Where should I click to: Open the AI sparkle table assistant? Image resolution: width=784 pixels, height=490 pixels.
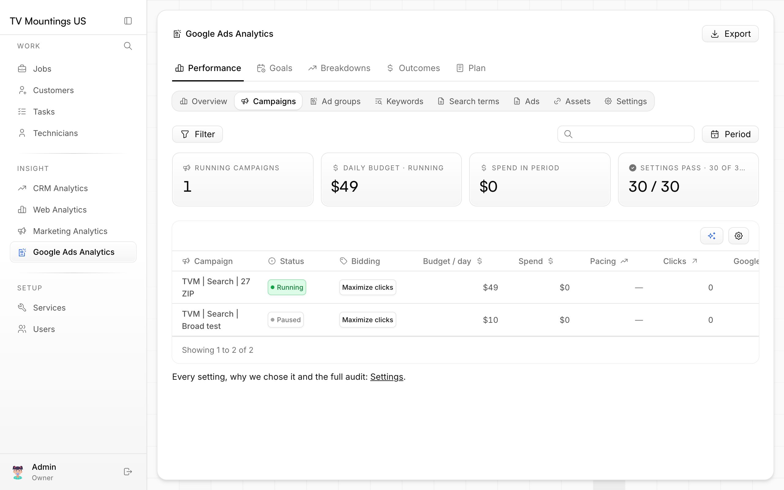(x=711, y=236)
